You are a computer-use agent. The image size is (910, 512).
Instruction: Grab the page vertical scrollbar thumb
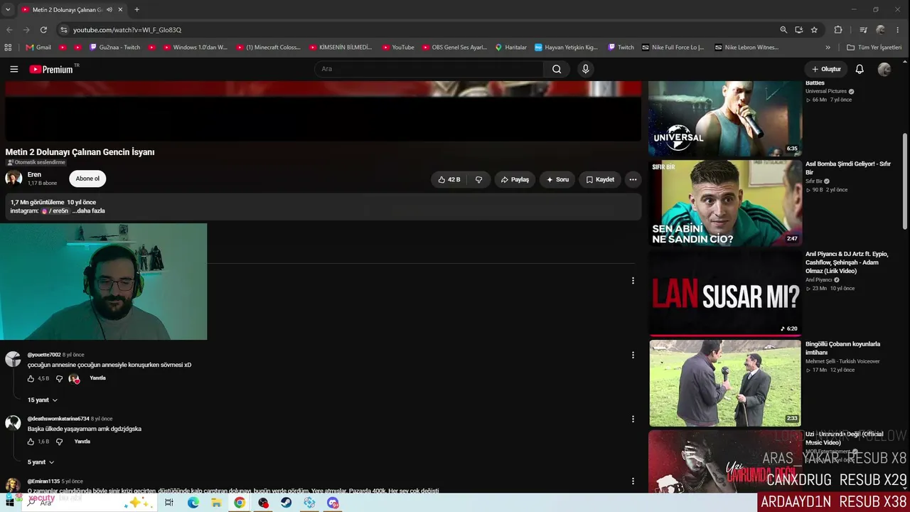pyautogui.click(x=905, y=181)
